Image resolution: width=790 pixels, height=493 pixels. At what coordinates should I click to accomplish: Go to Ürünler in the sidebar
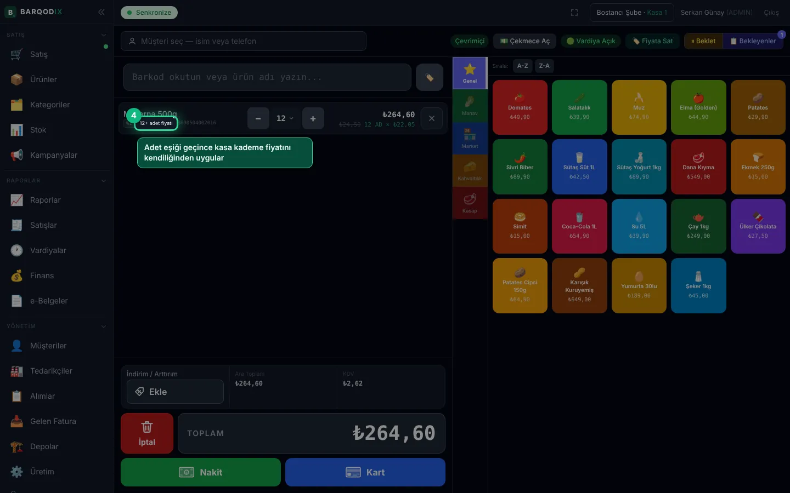(57, 79)
